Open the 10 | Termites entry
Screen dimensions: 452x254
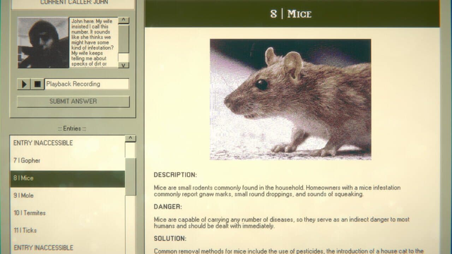point(67,213)
